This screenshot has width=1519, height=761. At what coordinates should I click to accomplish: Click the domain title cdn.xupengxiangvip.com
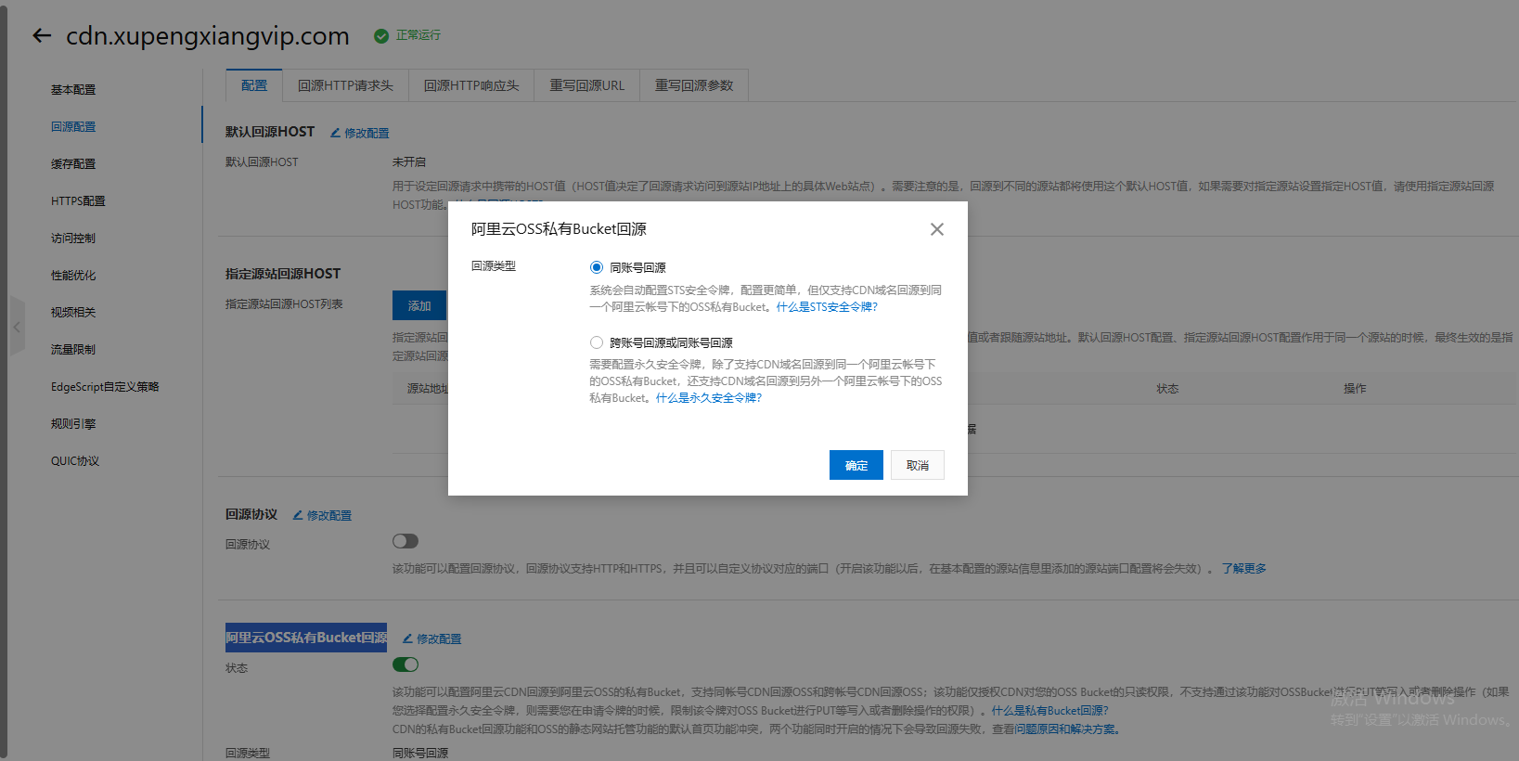pos(208,36)
